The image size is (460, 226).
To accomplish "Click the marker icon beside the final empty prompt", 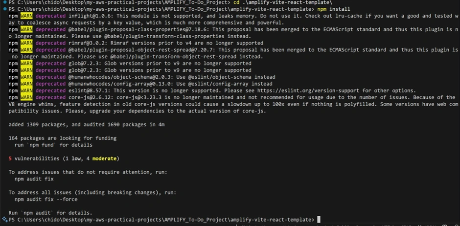I will (3, 219).
